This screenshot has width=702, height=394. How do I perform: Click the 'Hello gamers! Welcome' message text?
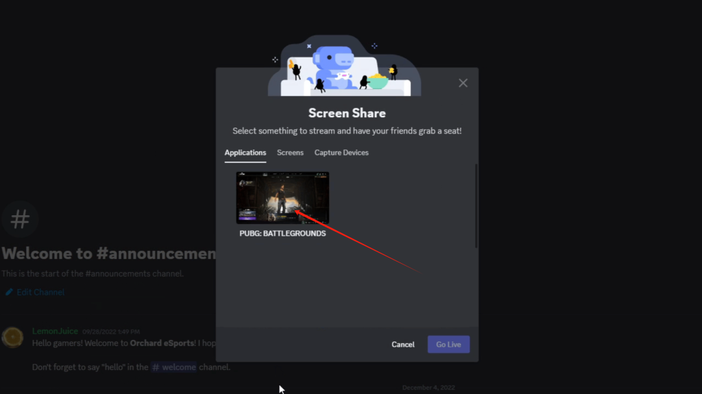(124, 343)
